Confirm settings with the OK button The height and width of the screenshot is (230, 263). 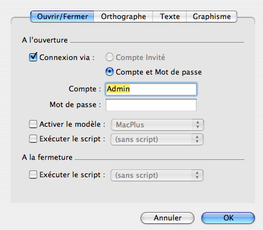(x=228, y=218)
